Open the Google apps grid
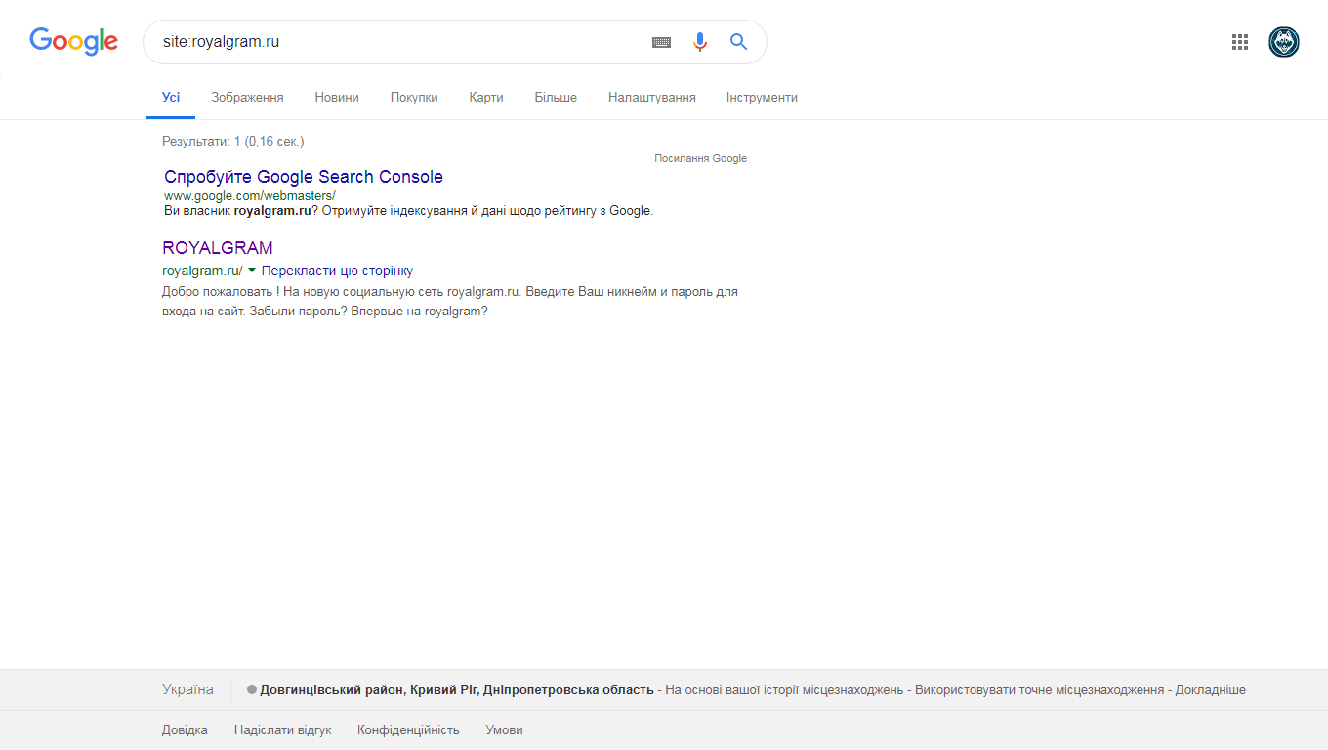 pos(1240,42)
